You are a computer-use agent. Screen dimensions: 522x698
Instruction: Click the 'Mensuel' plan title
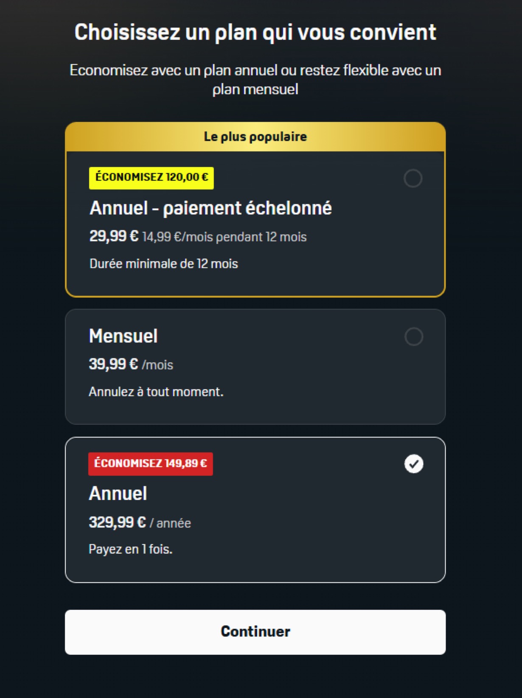tap(123, 336)
